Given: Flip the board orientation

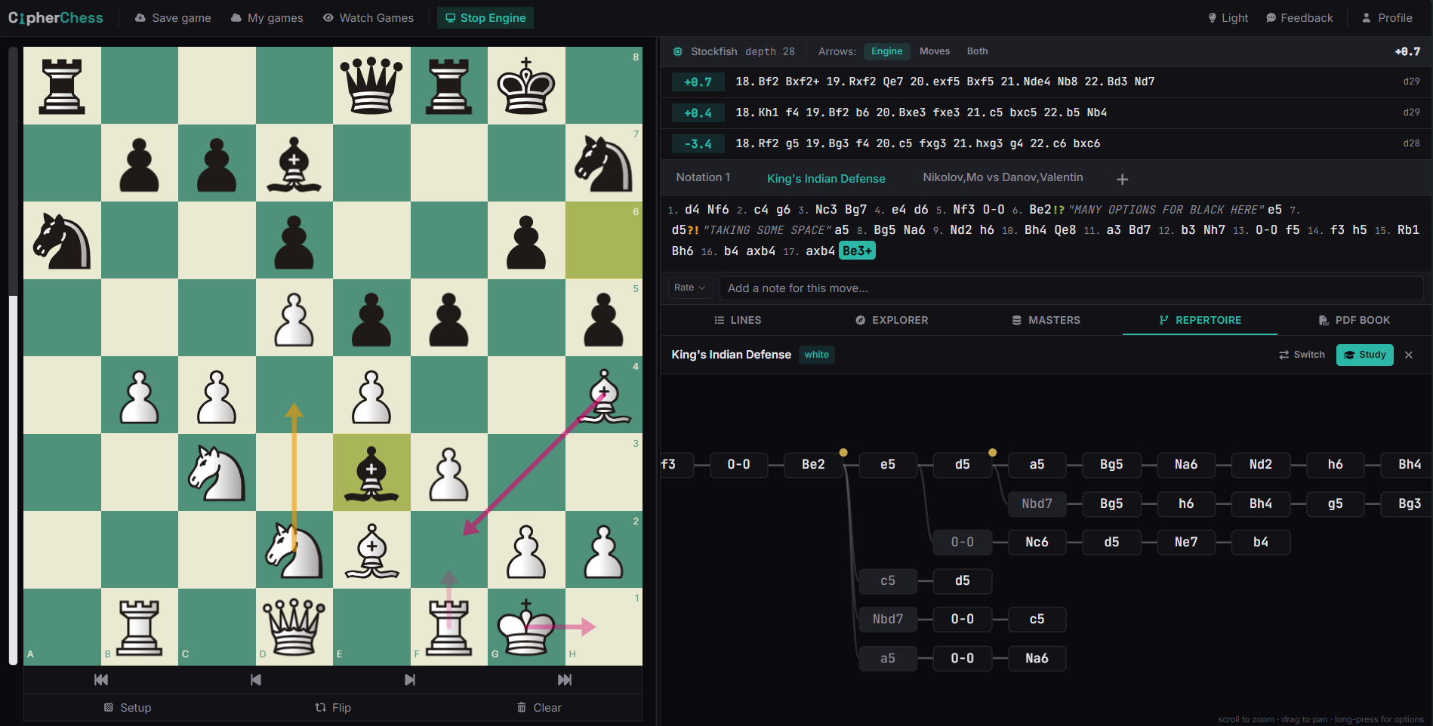Looking at the screenshot, I should click(x=332, y=707).
